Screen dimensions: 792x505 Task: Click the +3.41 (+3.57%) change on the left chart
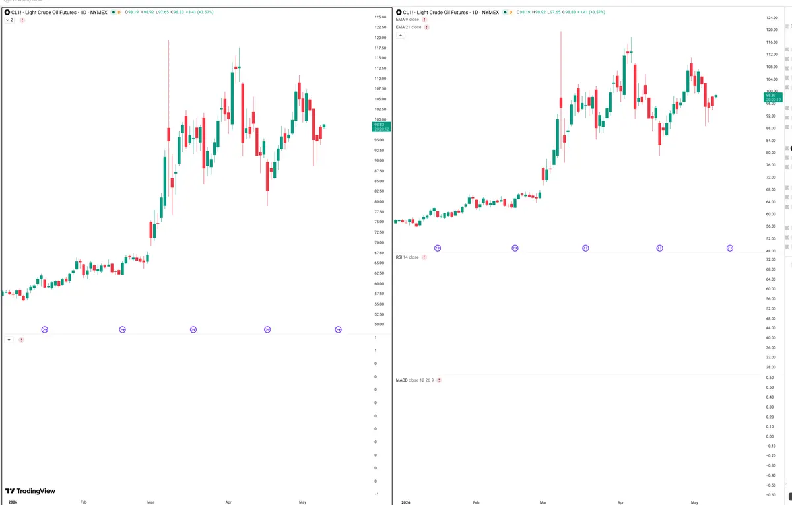click(199, 12)
